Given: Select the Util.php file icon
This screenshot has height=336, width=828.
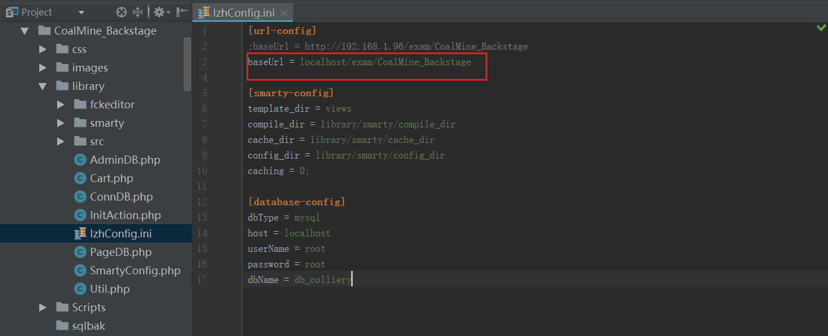Looking at the screenshot, I should 80,289.
